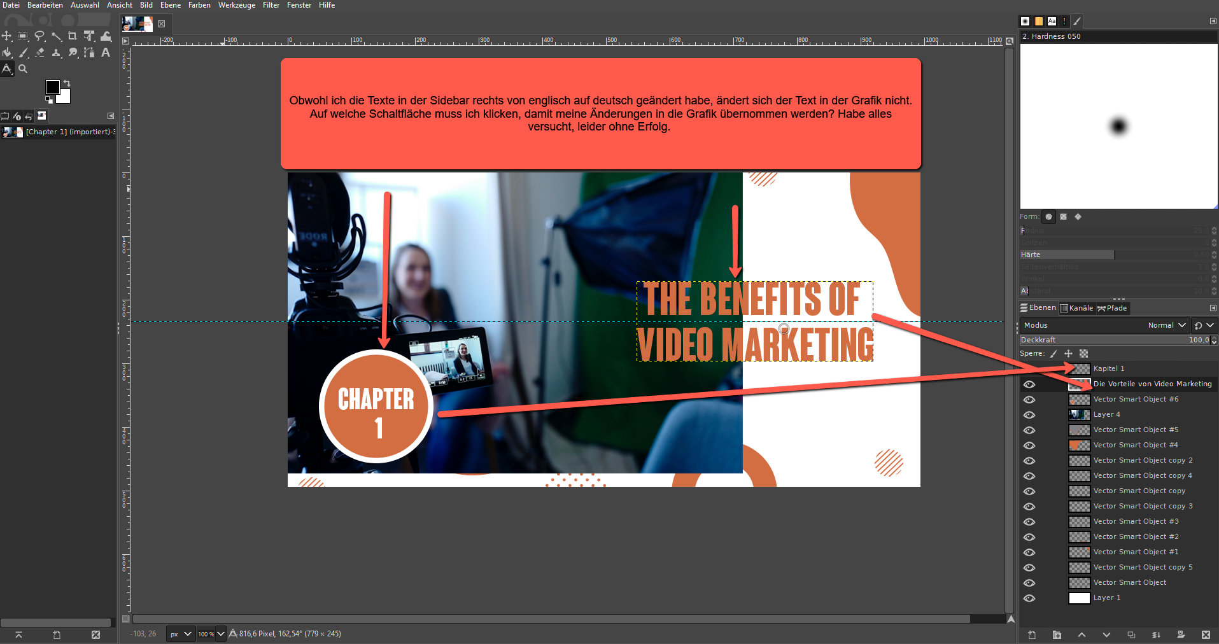Activate the Eraser tool
Screen dimensions: 1219x644
click(x=40, y=53)
